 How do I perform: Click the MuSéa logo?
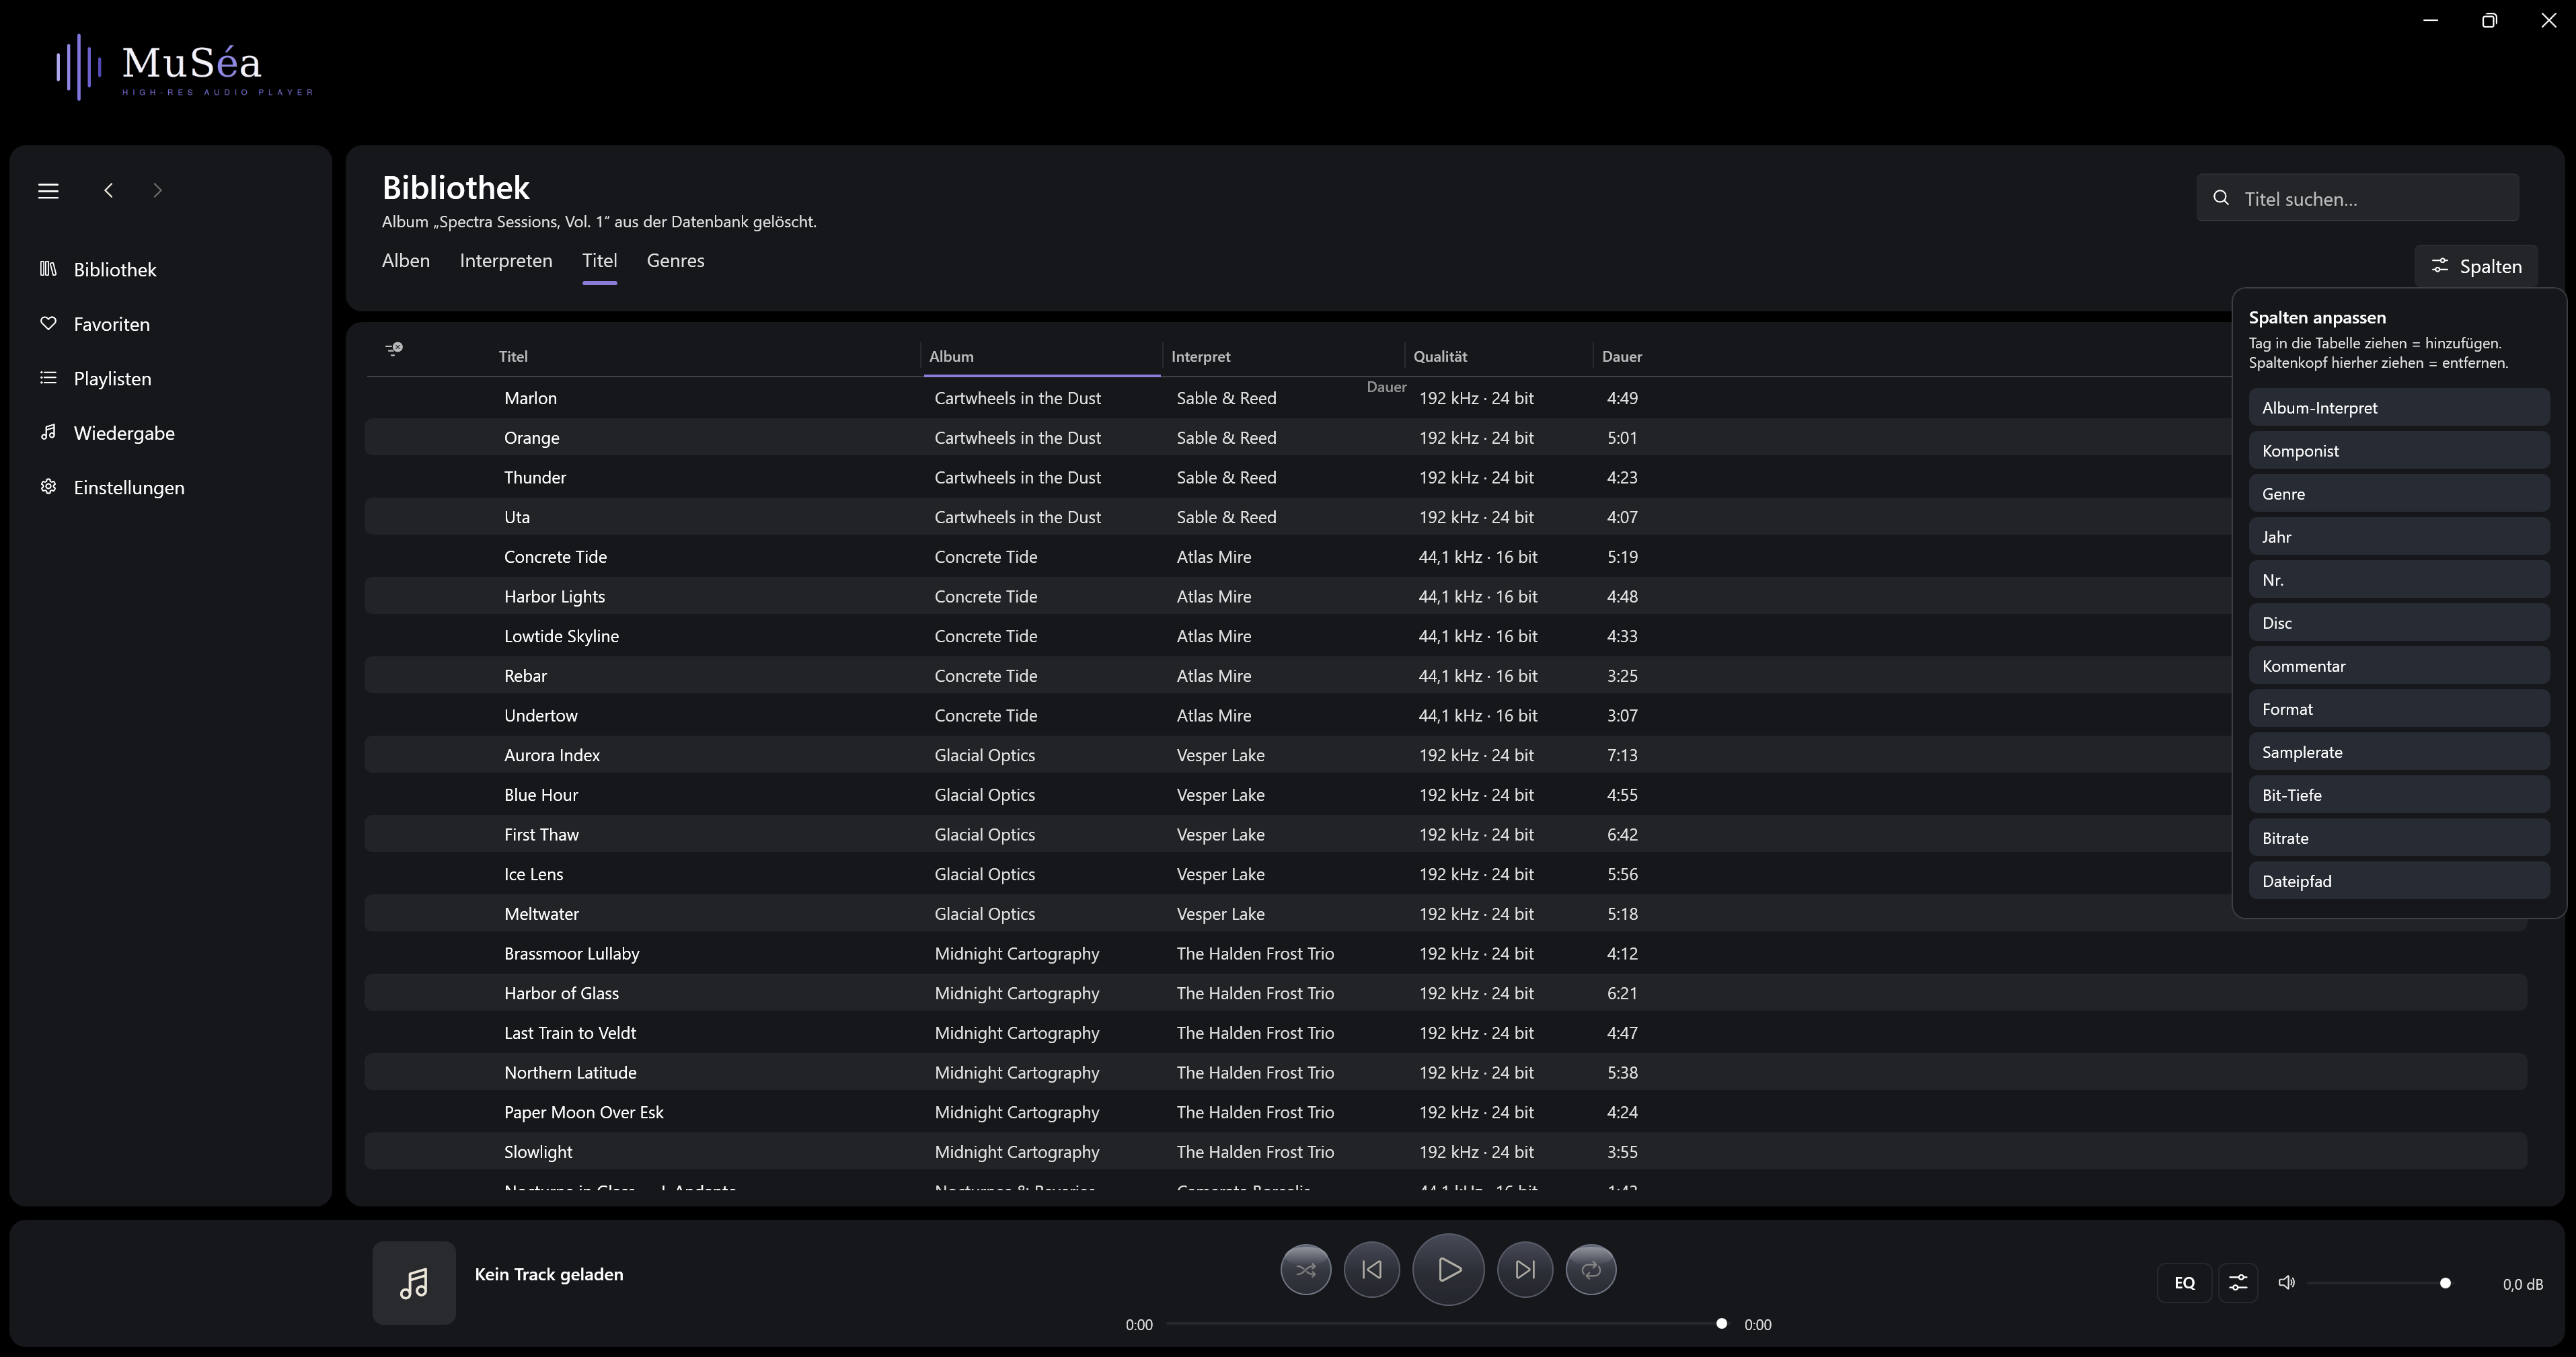point(184,66)
